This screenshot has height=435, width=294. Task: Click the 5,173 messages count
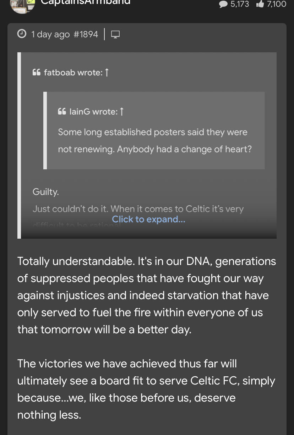[240, 4]
